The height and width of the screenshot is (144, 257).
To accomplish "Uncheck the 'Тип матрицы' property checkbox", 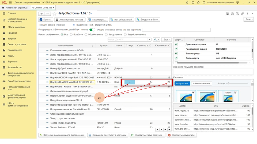I will tap(176, 53).
